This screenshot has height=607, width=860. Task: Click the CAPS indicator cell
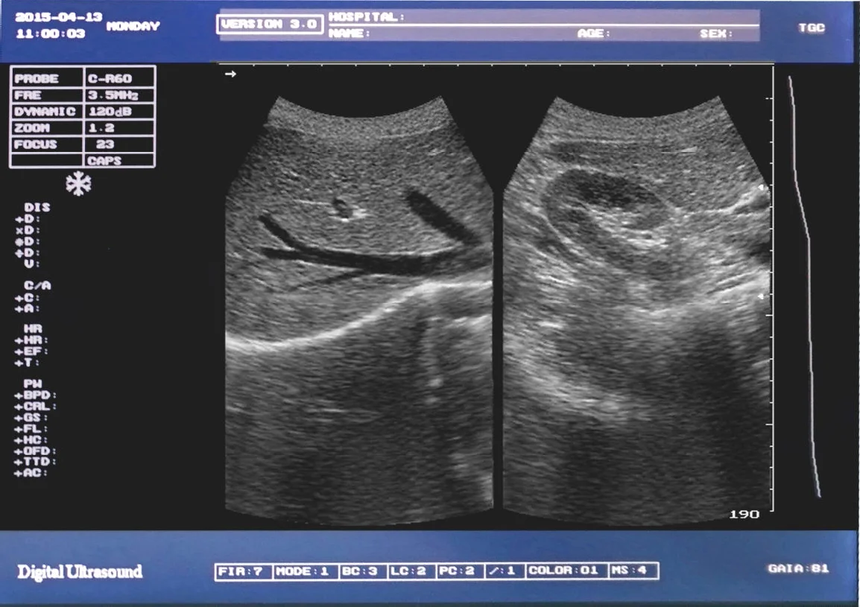(x=119, y=161)
